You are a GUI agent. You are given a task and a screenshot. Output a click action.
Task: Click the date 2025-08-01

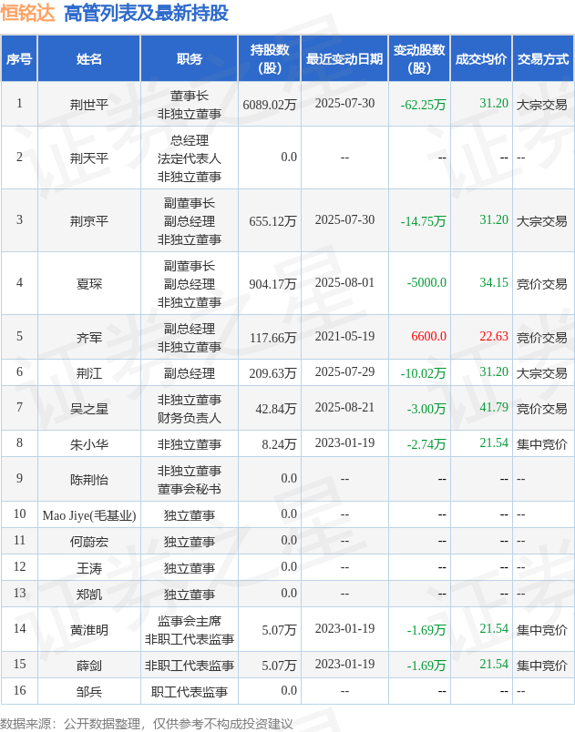[344, 282]
